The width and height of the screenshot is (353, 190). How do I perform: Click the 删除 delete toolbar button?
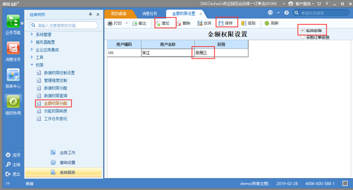[184, 23]
